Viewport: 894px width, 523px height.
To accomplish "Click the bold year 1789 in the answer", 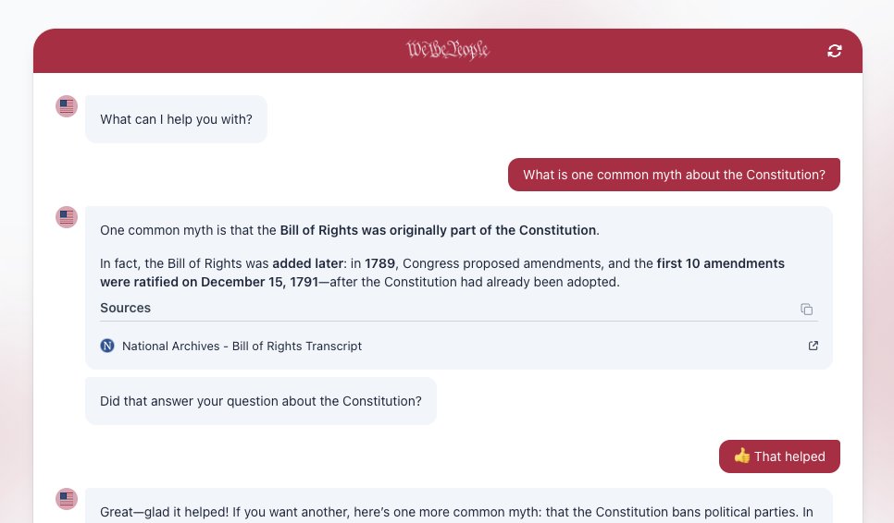I will pyautogui.click(x=379, y=263).
